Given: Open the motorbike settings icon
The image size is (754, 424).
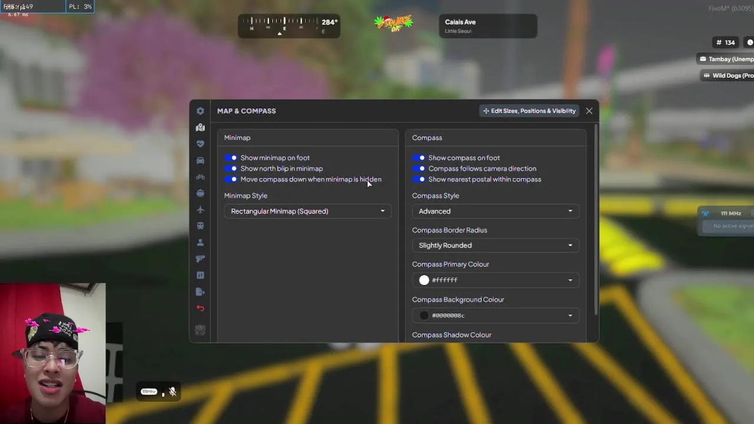Looking at the screenshot, I should pyautogui.click(x=200, y=177).
